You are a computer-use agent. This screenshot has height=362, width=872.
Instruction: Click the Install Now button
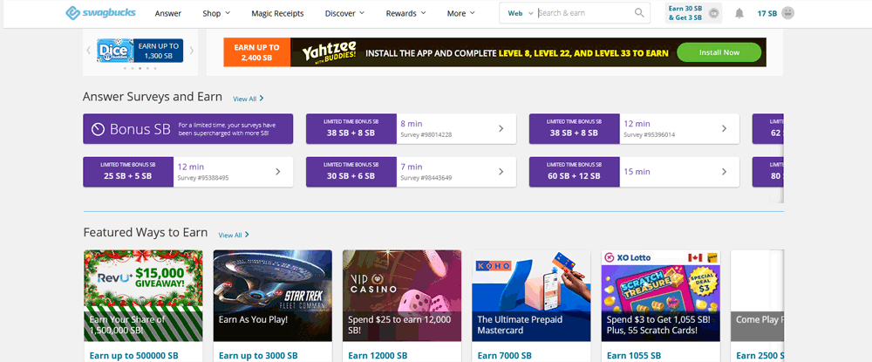click(x=719, y=52)
